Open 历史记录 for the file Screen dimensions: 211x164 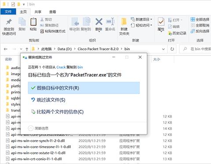pos(177,33)
